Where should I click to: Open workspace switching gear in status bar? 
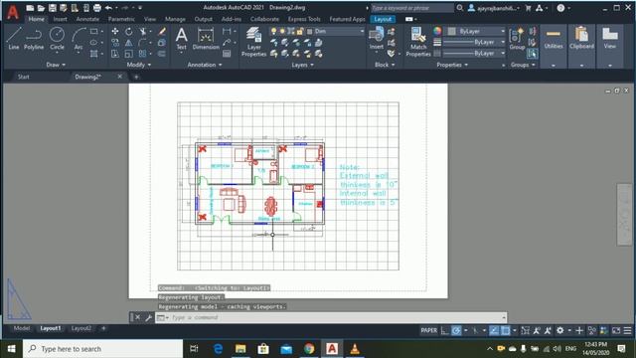tap(560, 331)
